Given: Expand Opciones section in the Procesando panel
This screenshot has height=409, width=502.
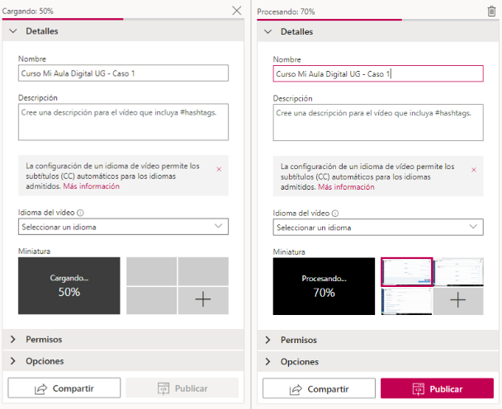Looking at the screenshot, I should (378, 362).
